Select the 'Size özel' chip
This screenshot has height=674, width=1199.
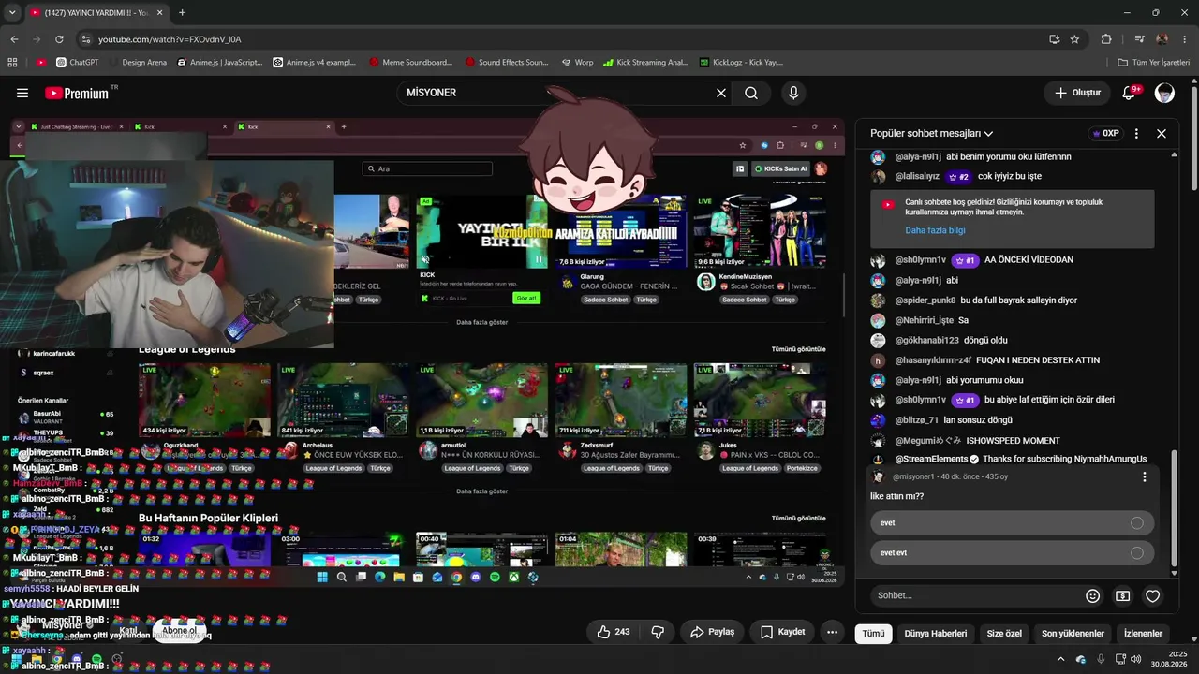[x=1004, y=634]
